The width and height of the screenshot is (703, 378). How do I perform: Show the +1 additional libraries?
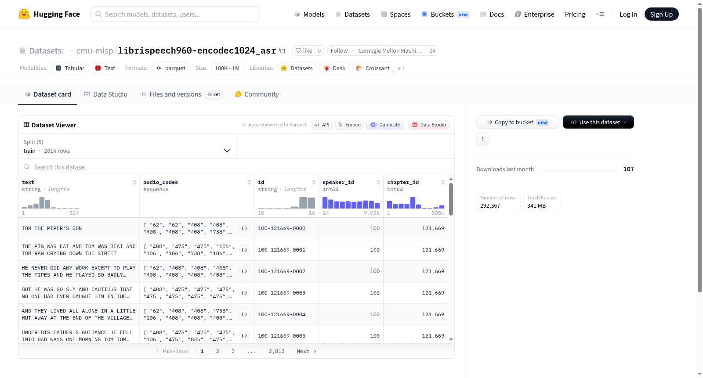pos(402,68)
